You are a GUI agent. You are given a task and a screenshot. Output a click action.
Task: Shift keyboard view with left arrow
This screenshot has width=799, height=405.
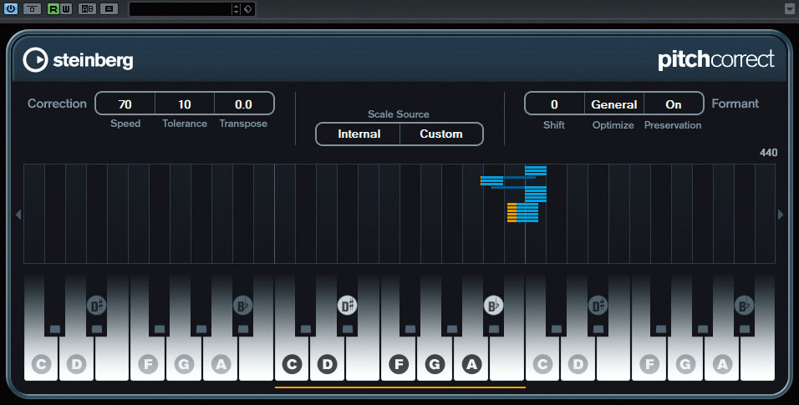click(18, 215)
